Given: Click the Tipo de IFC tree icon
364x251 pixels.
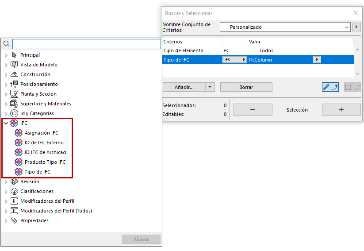Looking at the screenshot, I should click(19, 172).
